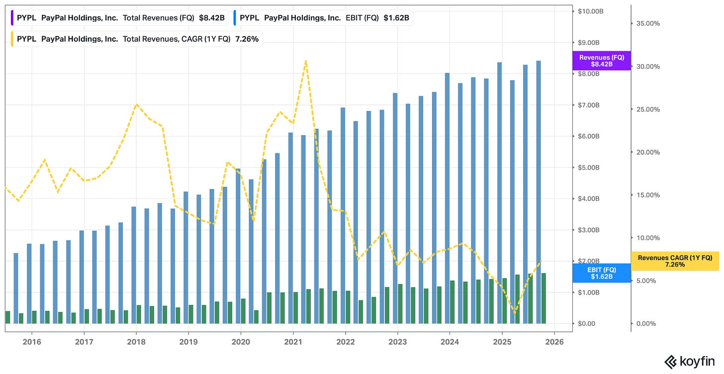Click the purple Revenues (FQ) $8.42B axis tag
The image size is (724, 374).
click(602, 61)
